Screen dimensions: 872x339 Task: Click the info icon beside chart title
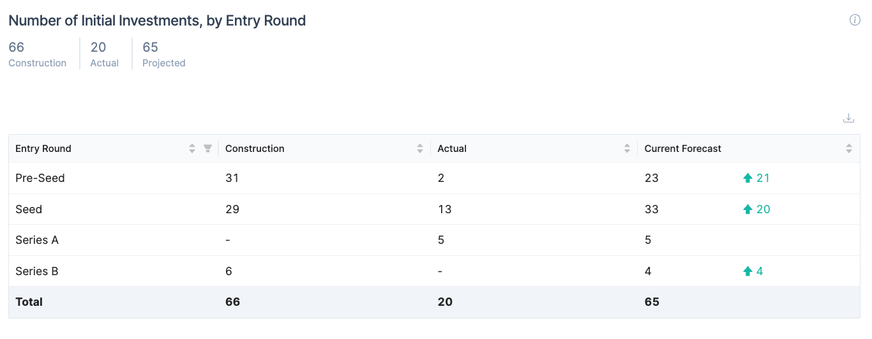[x=855, y=20]
